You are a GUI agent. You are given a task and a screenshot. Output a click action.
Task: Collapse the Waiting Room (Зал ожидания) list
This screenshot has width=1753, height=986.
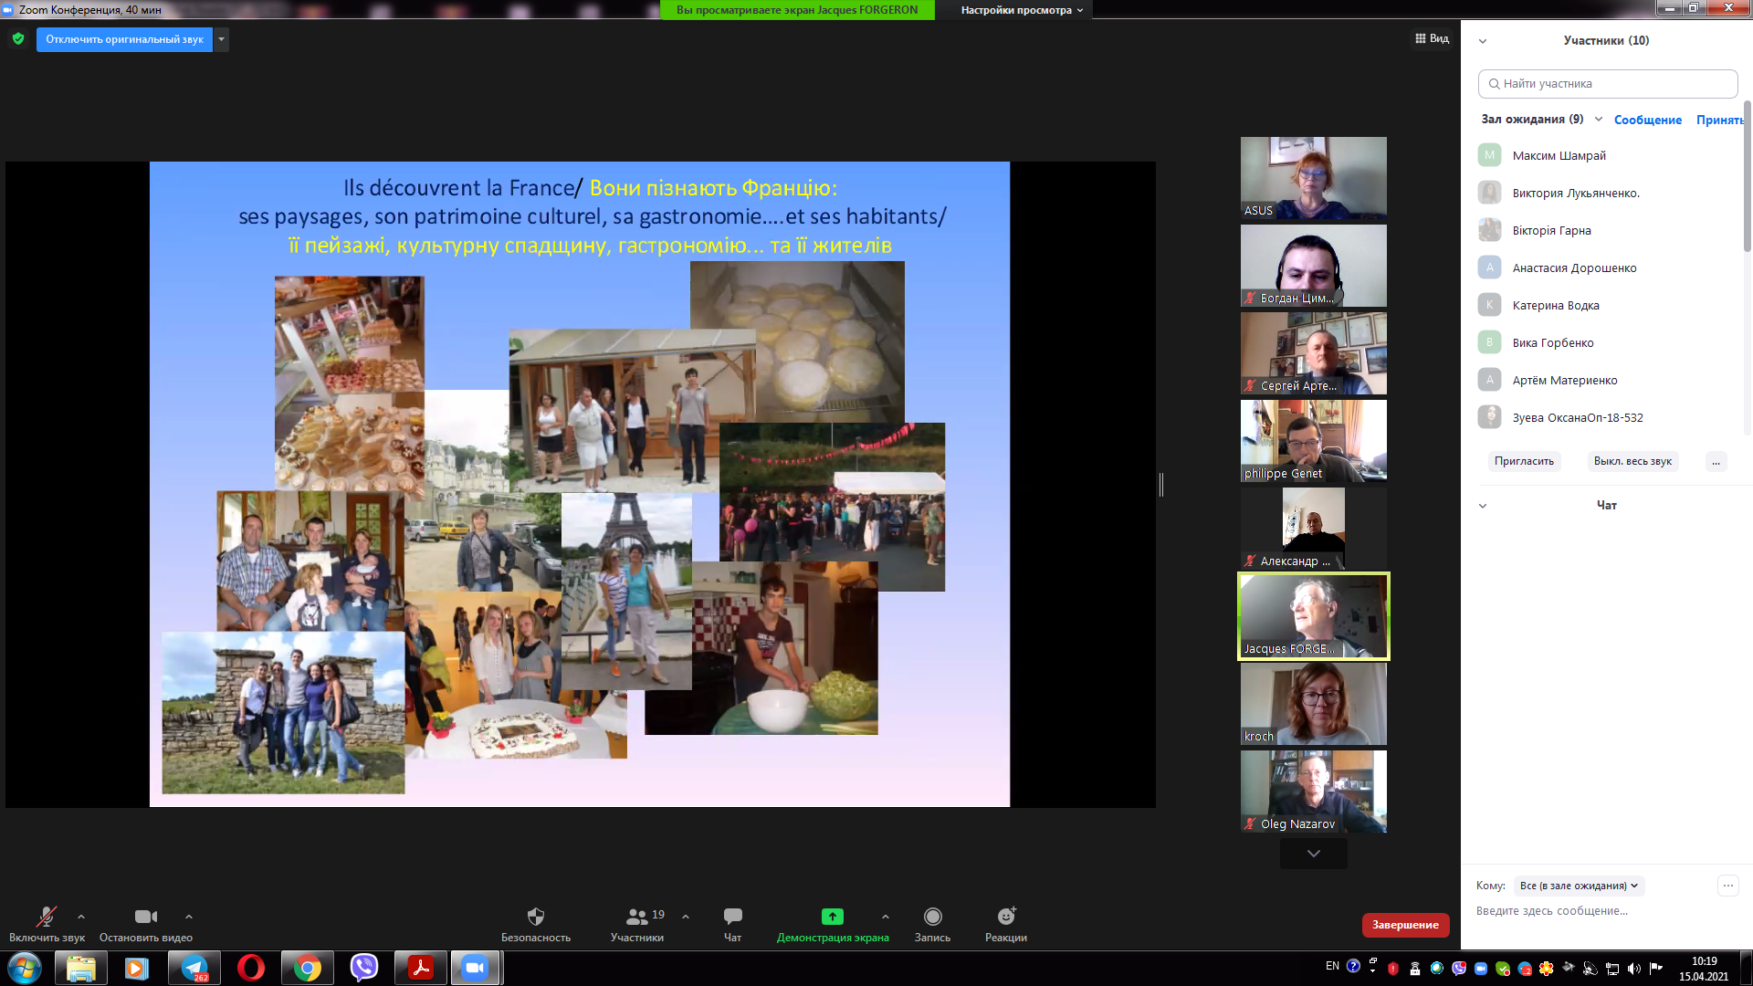tap(1599, 120)
